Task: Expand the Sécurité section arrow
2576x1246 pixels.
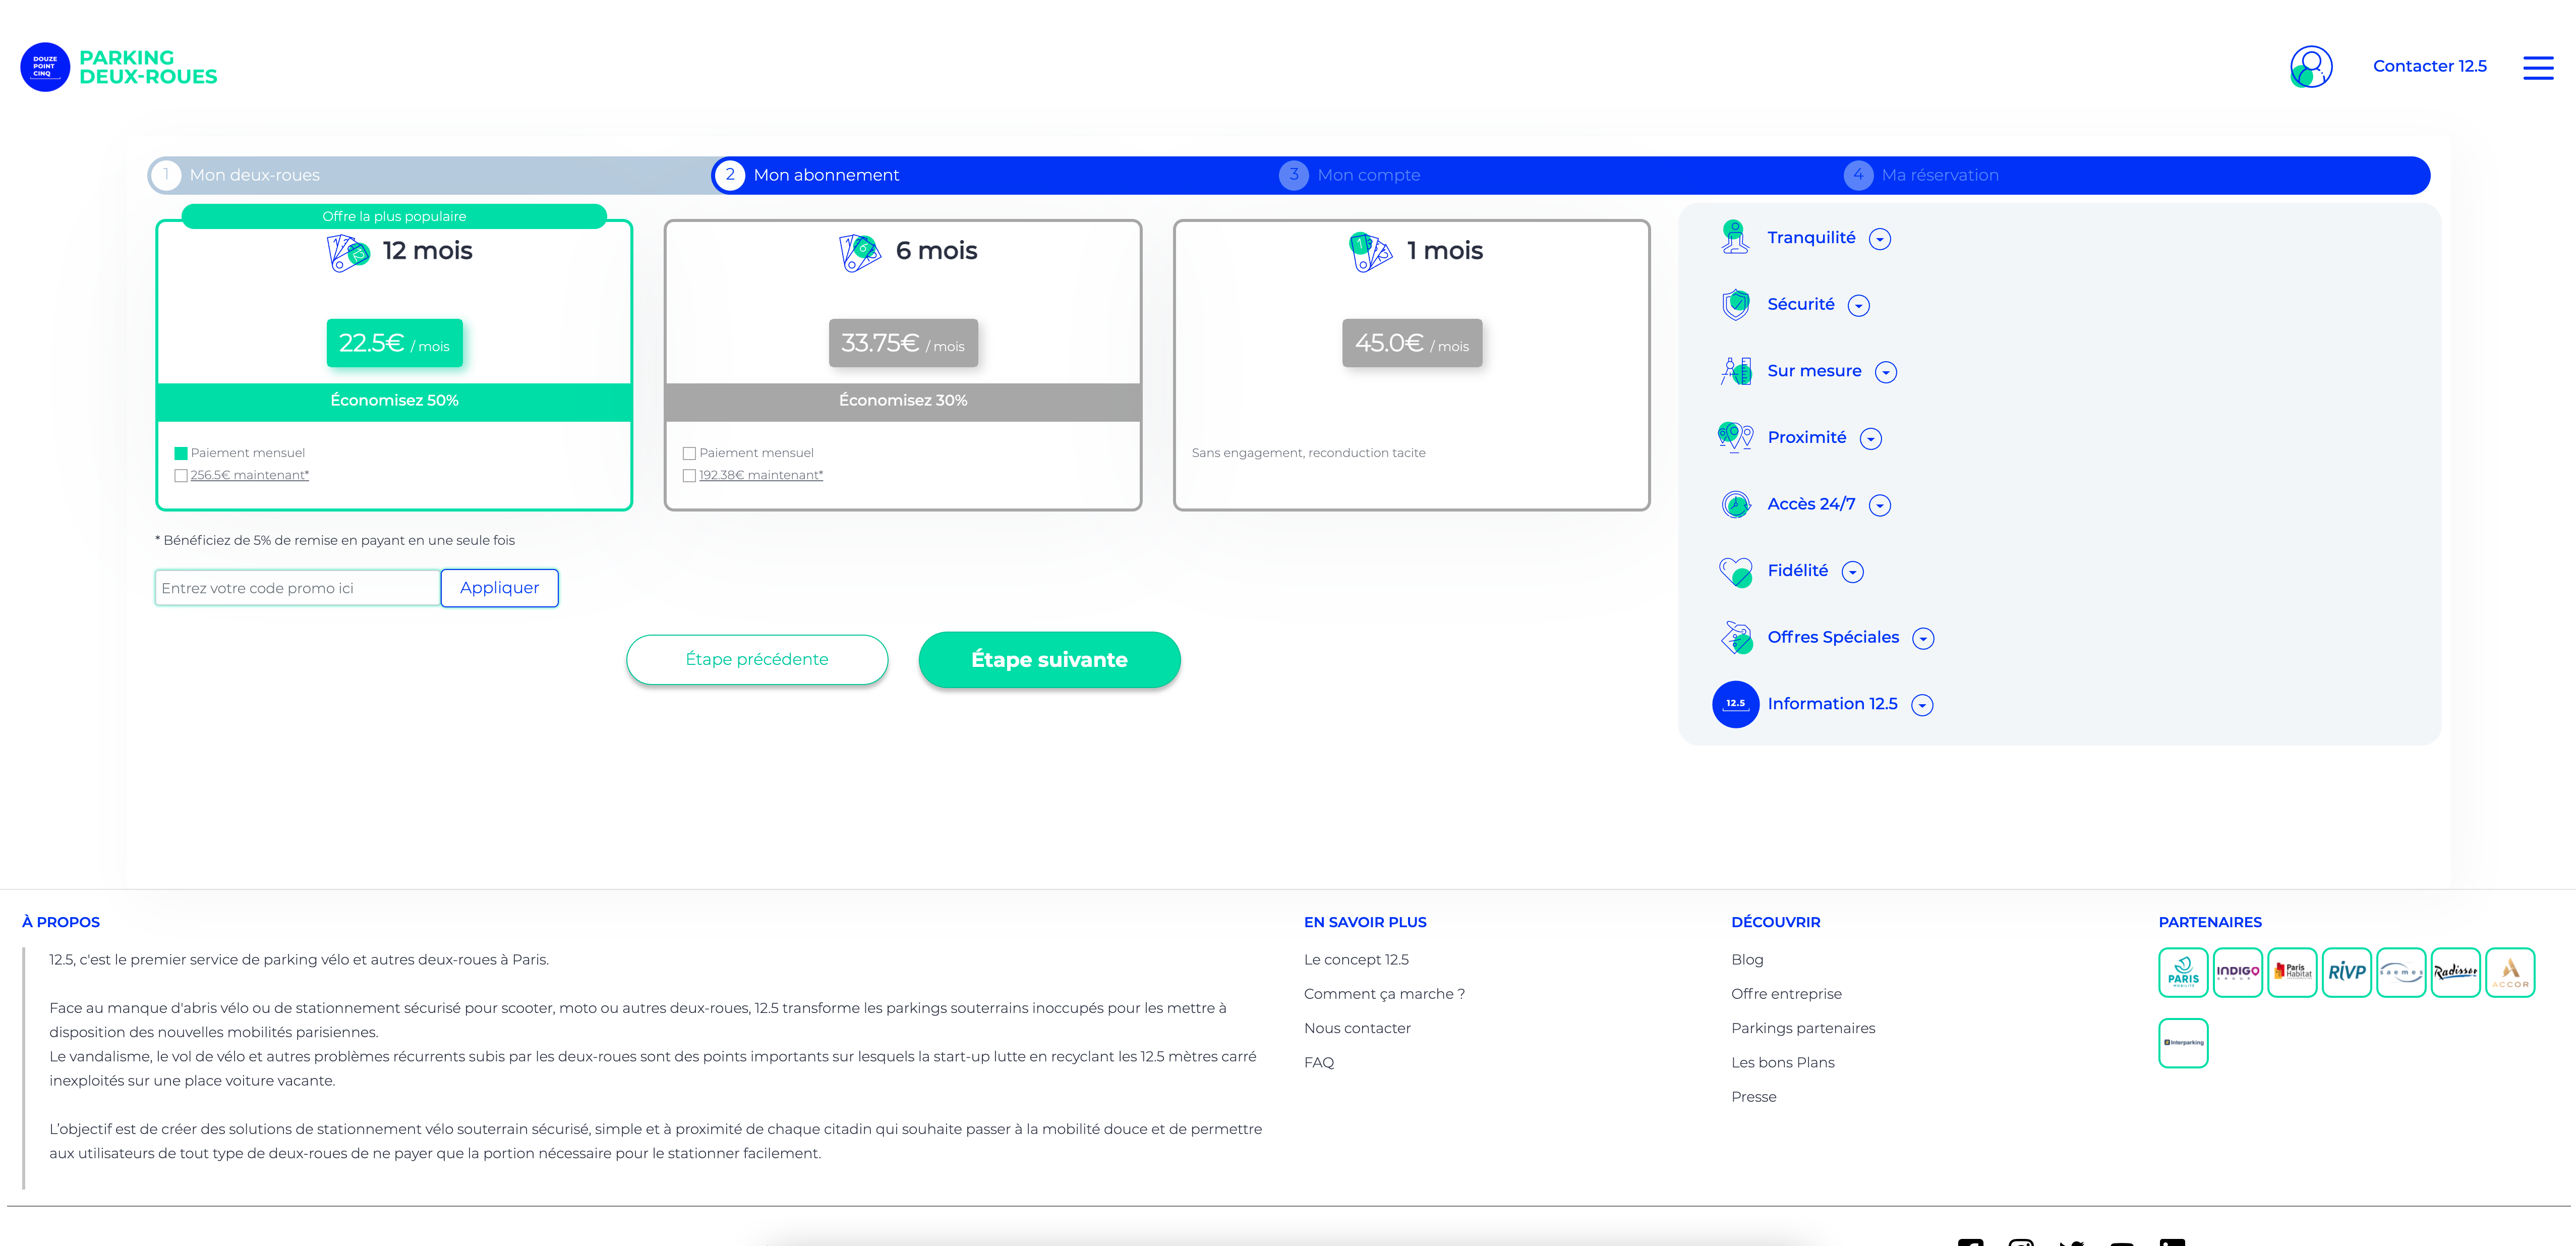Action: point(1858,306)
